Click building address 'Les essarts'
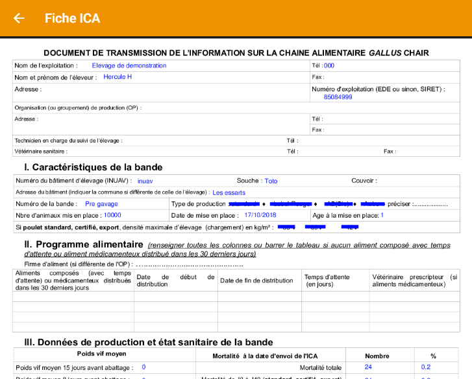 point(229,192)
